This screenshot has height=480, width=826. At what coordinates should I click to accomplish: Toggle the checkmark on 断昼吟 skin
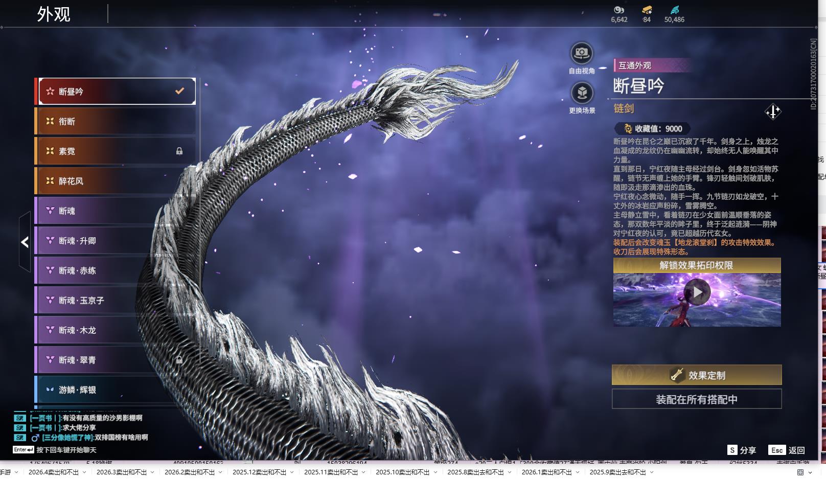click(179, 91)
